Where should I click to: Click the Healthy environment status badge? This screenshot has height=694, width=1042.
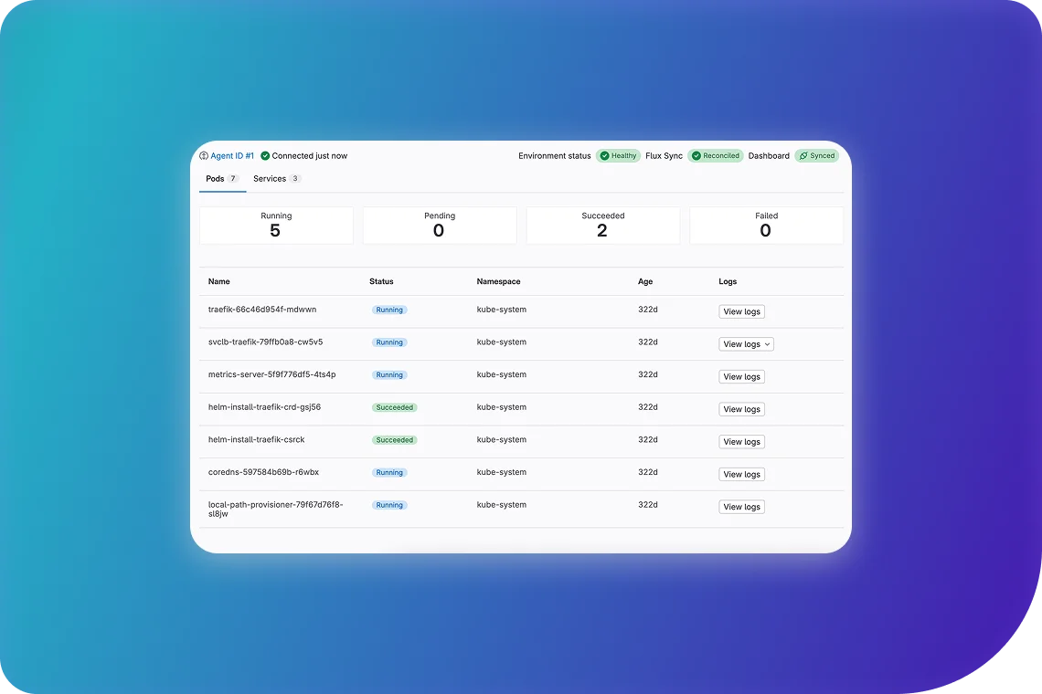(x=619, y=156)
